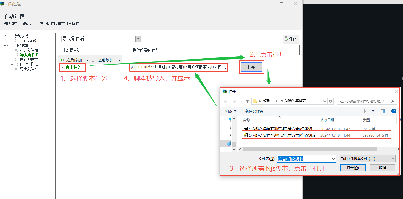Enable the 执行前需要确认 checkbox
This screenshot has width=403, height=199.
[x=129, y=50]
